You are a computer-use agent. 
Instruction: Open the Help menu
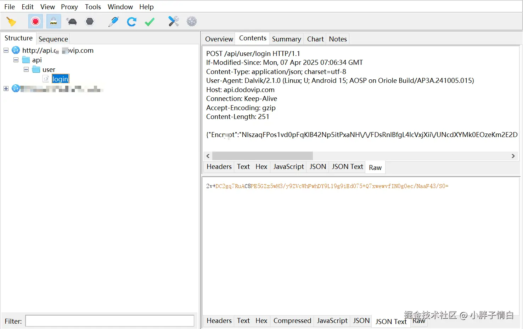click(146, 7)
